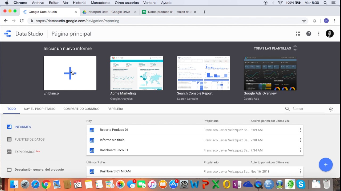Bookmark this page with the star icon
341x191 pixels.
304,21
